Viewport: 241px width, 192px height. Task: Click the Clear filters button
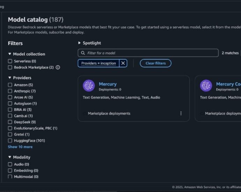155,63
